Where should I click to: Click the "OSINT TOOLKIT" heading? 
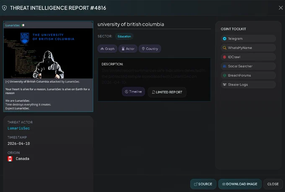tap(233, 29)
